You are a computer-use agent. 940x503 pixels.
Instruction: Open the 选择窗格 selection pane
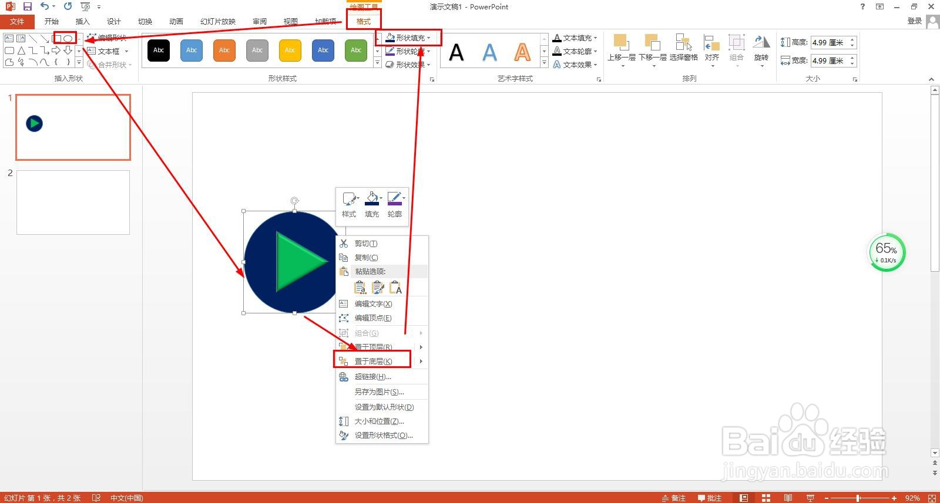(684, 48)
